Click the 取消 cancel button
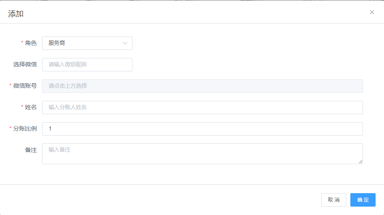 [x=334, y=200]
